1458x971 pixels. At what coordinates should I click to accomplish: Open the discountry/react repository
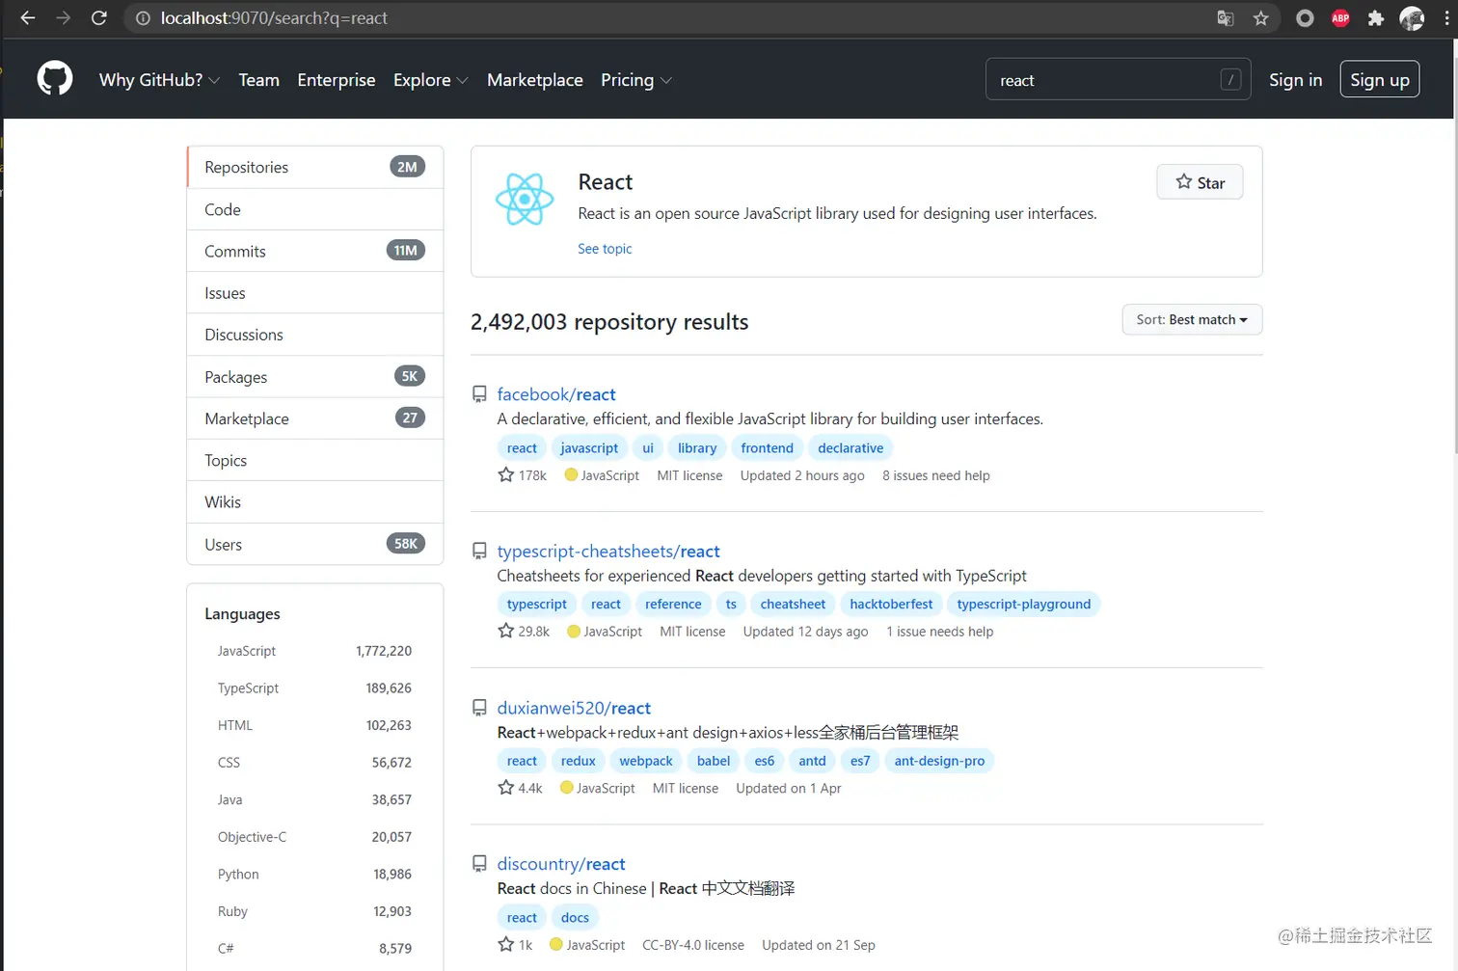[561, 864]
